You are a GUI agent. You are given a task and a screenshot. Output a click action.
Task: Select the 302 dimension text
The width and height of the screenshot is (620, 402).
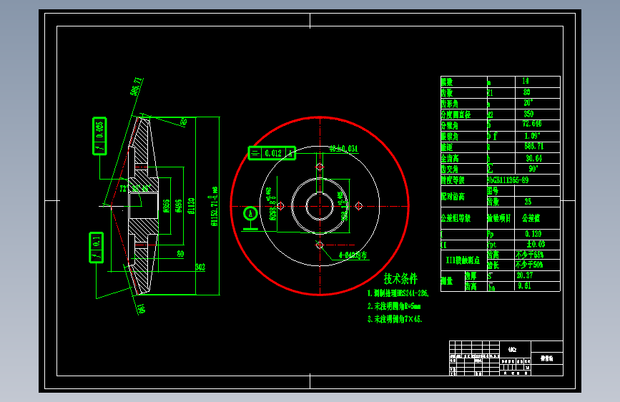click(x=200, y=267)
